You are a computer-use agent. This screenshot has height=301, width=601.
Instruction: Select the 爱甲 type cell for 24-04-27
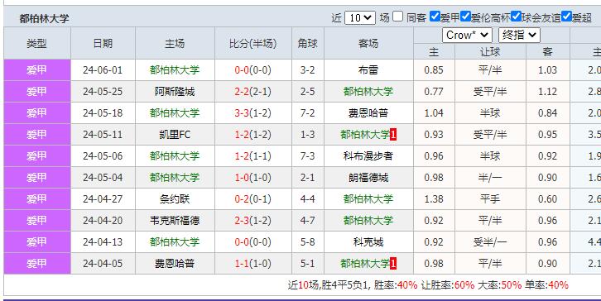pyautogui.click(x=37, y=198)
